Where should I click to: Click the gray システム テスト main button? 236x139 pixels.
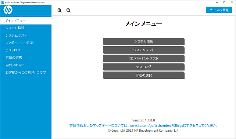(x=144, y=50)
